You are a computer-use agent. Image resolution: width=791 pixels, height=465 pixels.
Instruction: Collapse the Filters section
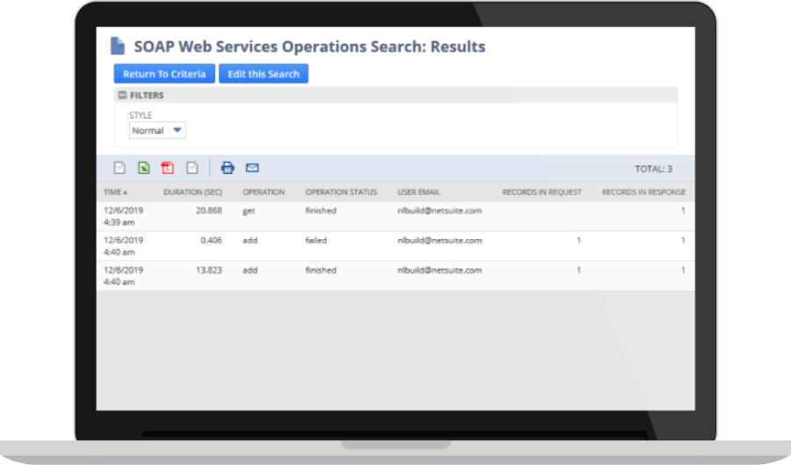point(122,95)
